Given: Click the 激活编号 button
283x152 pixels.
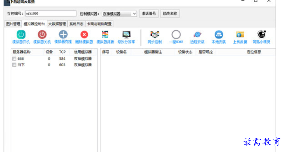Looking at the screenshot, I should (x=149, y=14).
